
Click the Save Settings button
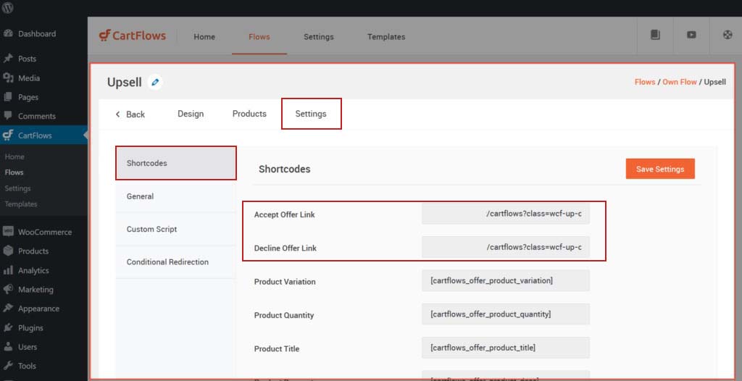click(660, 169)
